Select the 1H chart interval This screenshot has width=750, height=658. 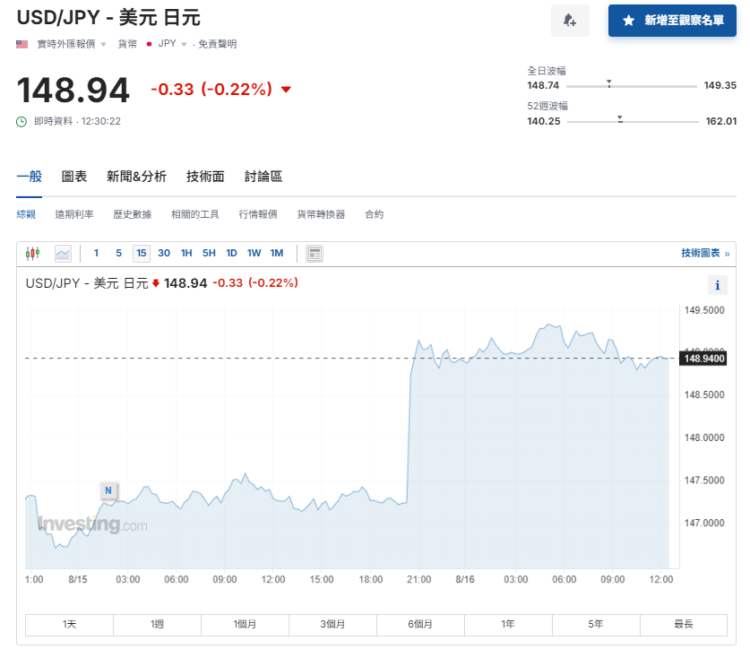point(186,254)
